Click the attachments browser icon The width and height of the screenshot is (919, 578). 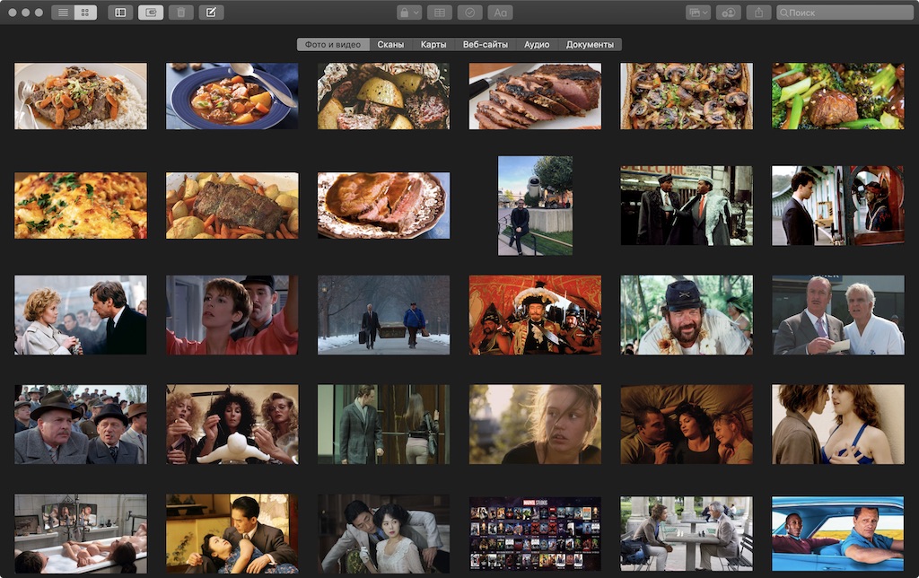(151, 13)
